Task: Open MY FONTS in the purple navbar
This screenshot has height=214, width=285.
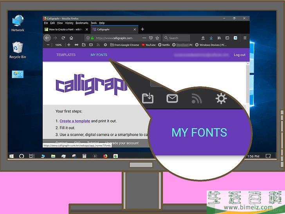Action: 99,55
